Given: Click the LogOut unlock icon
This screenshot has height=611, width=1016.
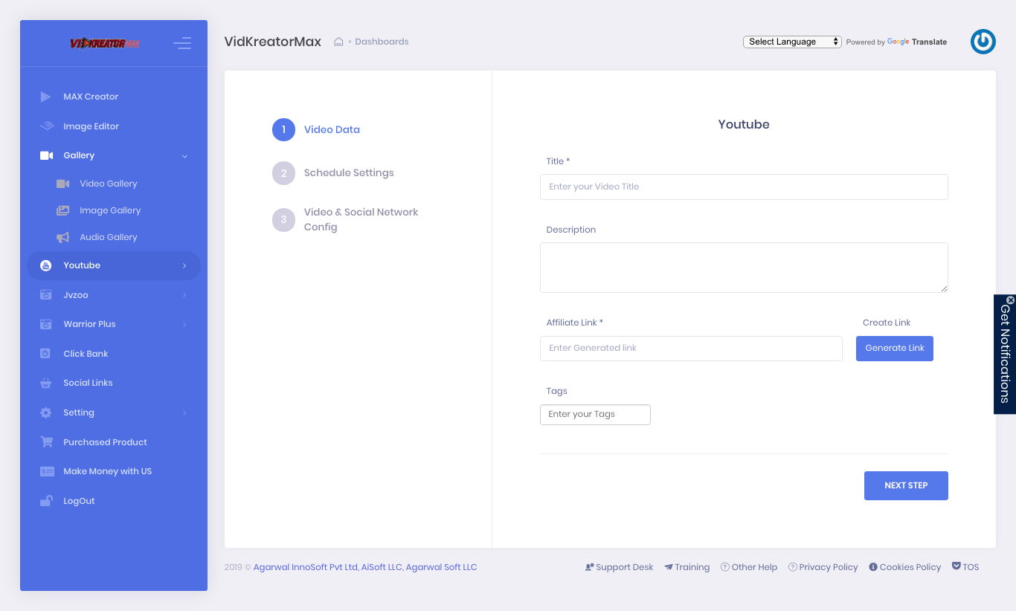Looking at the screenshot, I should (x=46, y=500).
